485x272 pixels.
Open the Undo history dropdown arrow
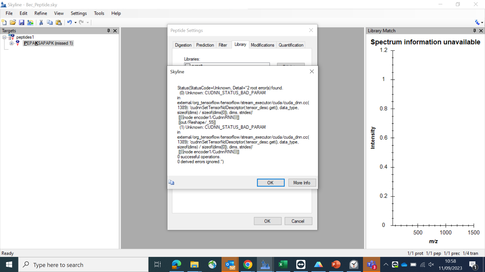tap(76, 23)
